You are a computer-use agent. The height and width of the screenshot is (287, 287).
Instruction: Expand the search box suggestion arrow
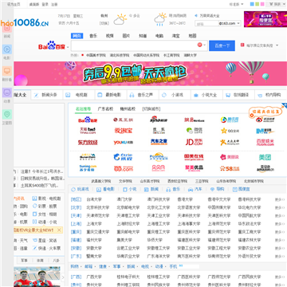click(x=205, y=45)
